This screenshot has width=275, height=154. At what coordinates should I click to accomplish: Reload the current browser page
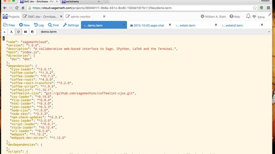(x=17, y=8)
